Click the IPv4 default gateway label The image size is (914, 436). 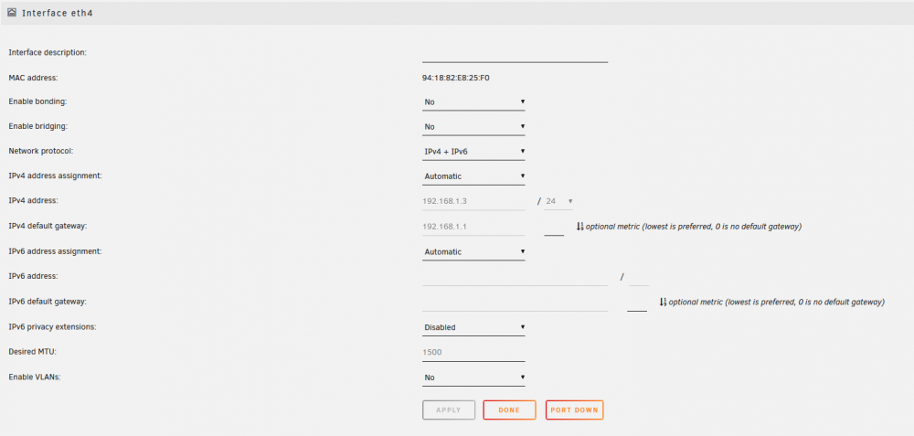[48, 226]
